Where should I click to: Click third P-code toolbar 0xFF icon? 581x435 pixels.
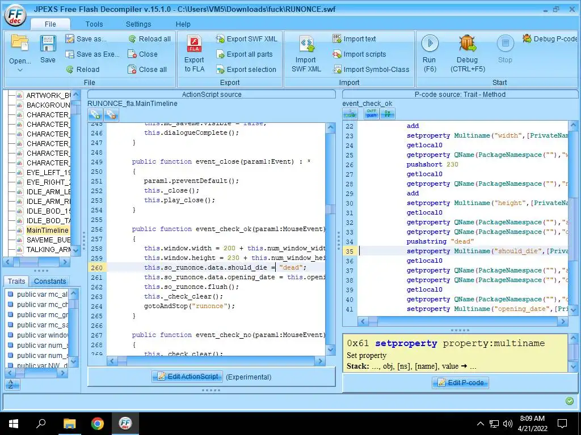point(388,113)
